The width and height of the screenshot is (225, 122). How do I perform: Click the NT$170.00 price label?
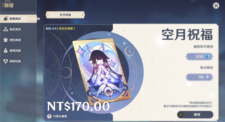[78, 106]
